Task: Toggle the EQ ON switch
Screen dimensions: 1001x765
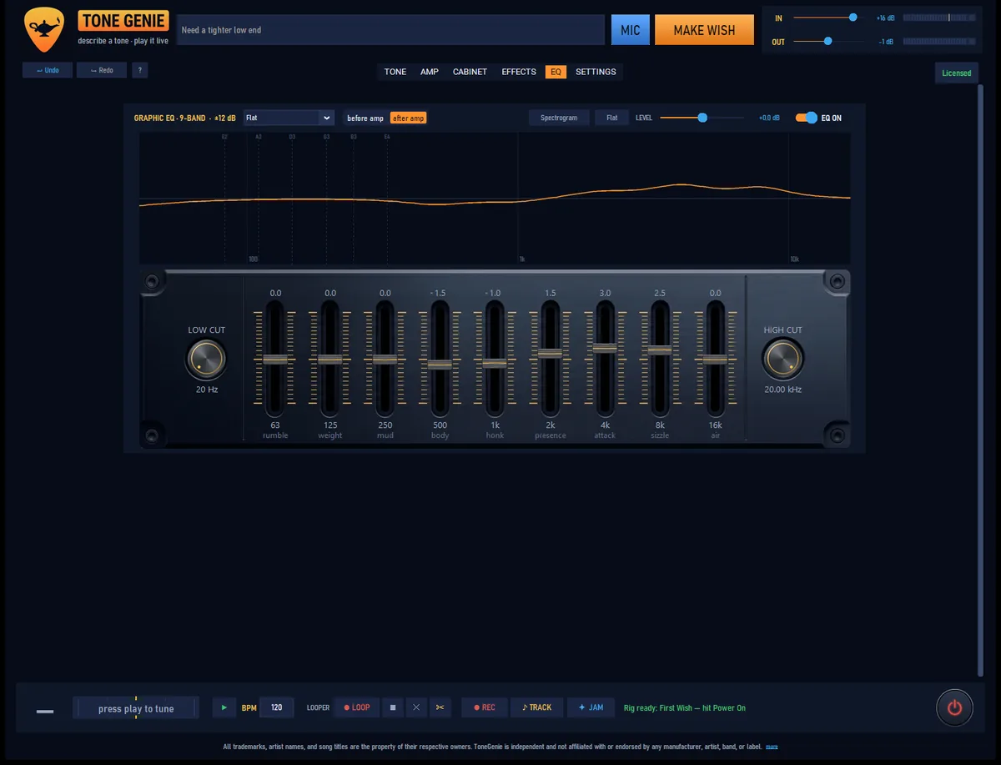Action: coord(806,118)
